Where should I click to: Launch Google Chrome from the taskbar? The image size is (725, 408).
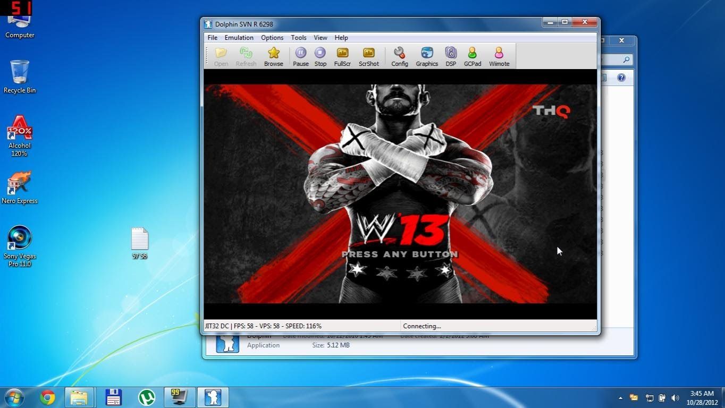click(47, 397)
